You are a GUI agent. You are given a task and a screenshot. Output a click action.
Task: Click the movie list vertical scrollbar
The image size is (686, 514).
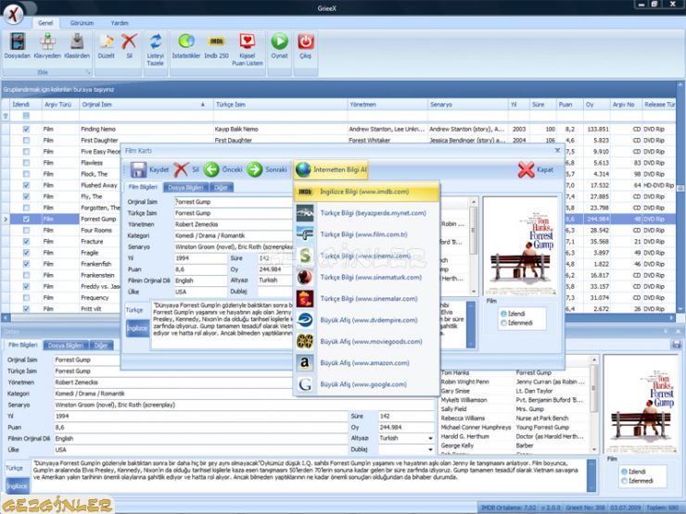point(680,196)
